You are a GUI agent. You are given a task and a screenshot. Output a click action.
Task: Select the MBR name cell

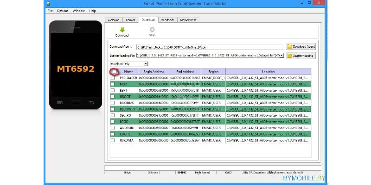point(128,84)
